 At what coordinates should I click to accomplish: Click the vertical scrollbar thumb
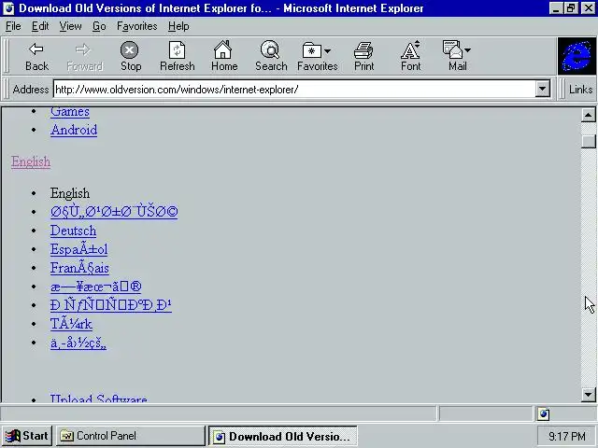tap(588, 141)
